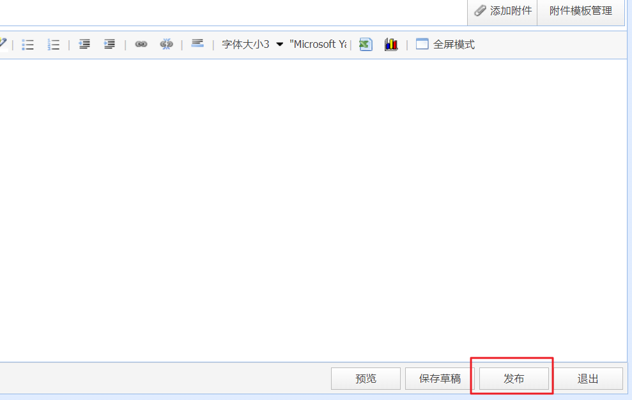Insert a bar chart
Viewport: 632px width, 400px height.
[391, 44]
